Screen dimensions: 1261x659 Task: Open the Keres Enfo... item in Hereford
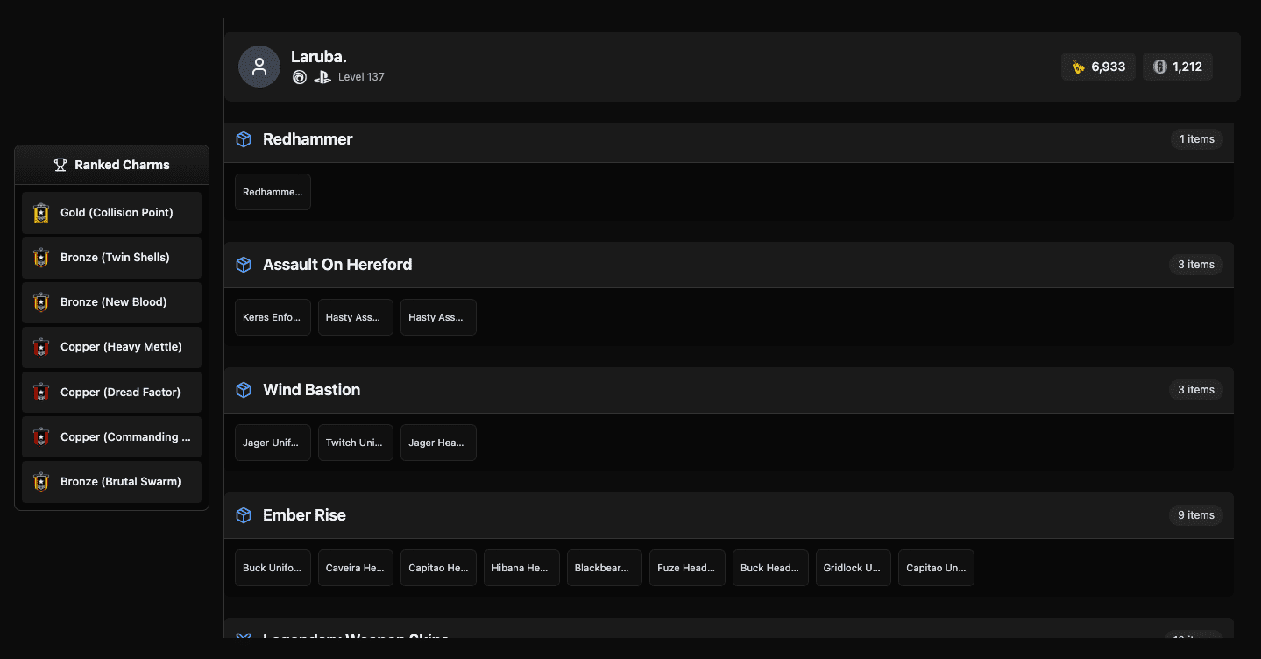273,317
